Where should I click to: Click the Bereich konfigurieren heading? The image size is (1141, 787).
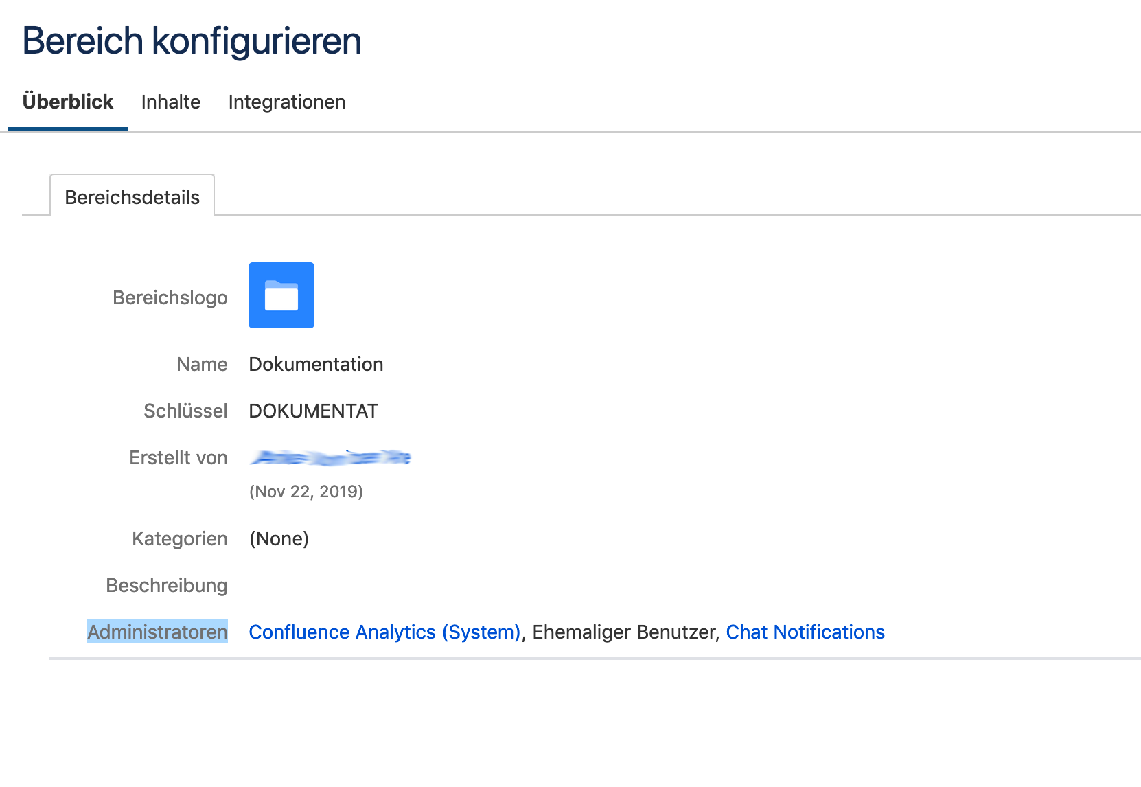click(x=192, y=41)
